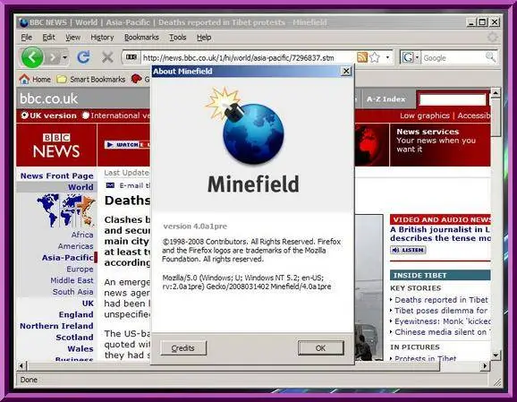Click the BBC NEWS logo
This screenshot has height=402, width=517.
pos(56,145)
